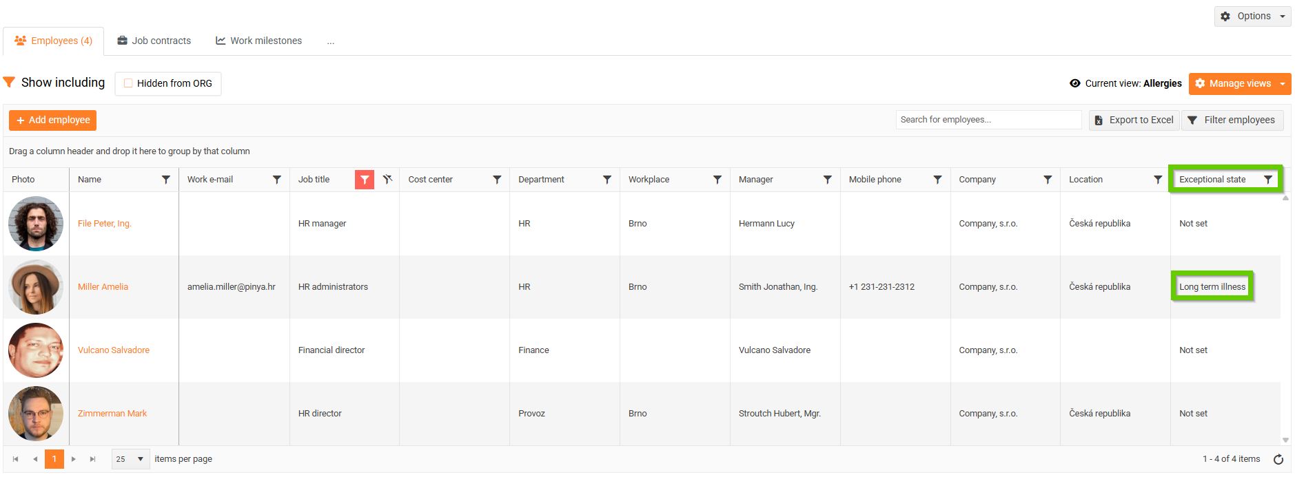The image size is (1295, 477).
Task: Refresh the employee grid
Action: pyautogui.click(x=1278, y=459)
